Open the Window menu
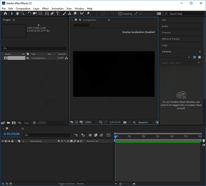The height and width of the screenshot is (186, 206). [79, 9]
